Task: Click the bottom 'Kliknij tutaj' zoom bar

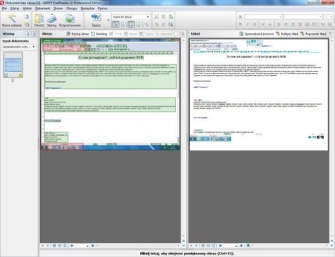Action: [187, 254]
